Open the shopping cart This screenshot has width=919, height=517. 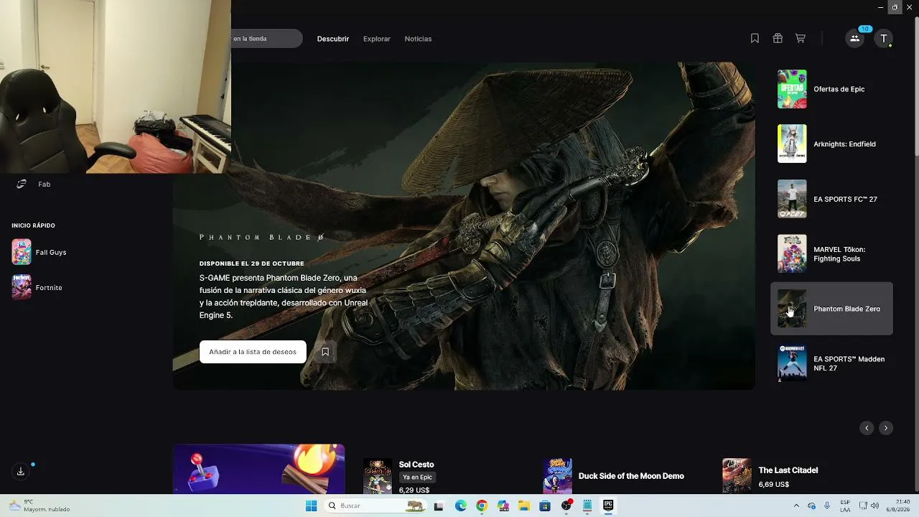801,39
